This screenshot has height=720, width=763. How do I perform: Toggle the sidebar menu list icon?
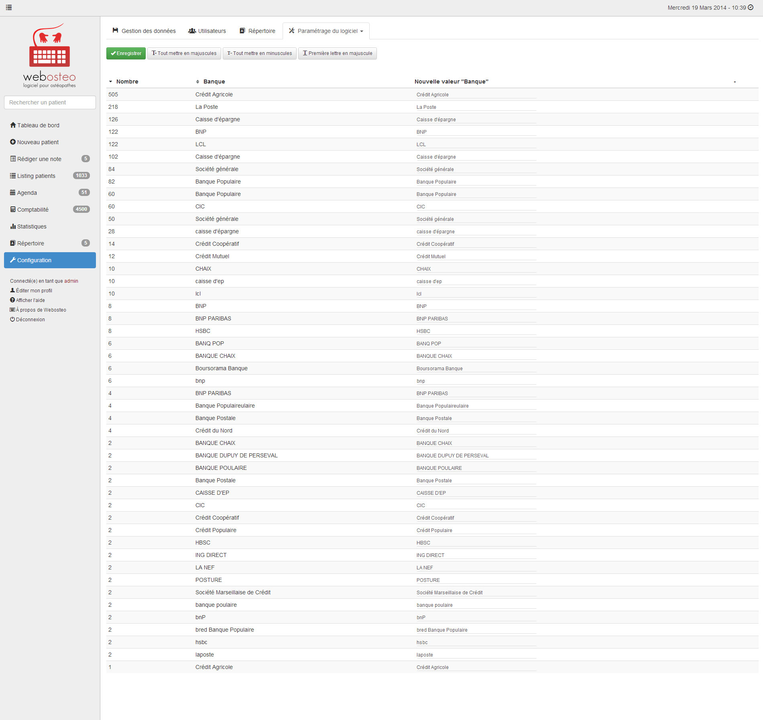[x=9, y=8]
